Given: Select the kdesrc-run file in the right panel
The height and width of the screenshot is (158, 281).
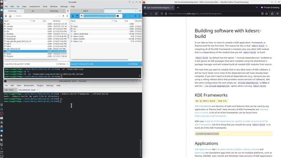Looking at the screenshot, I should point(106,41).
